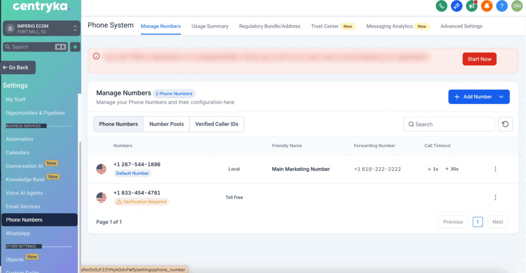The height and width of the screenshot is (273, 526).
Task: Open Voice AI Agents in sidebar
Action: pyautogui.click(x=24, y=193)
